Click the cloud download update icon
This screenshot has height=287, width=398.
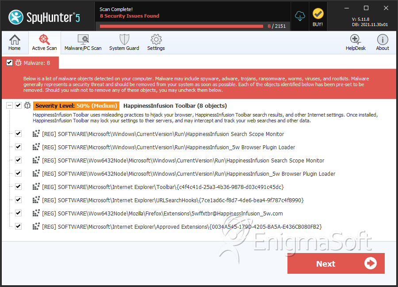(300, 16)
